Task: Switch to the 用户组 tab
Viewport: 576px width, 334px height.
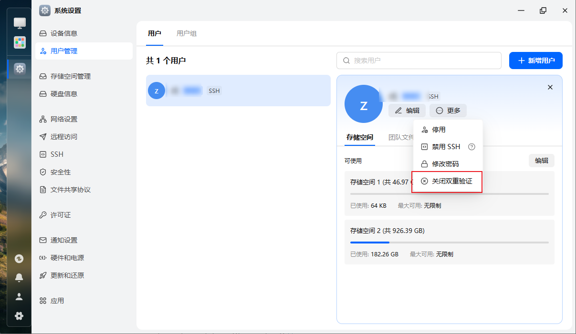Action: [x=186, y=33]
